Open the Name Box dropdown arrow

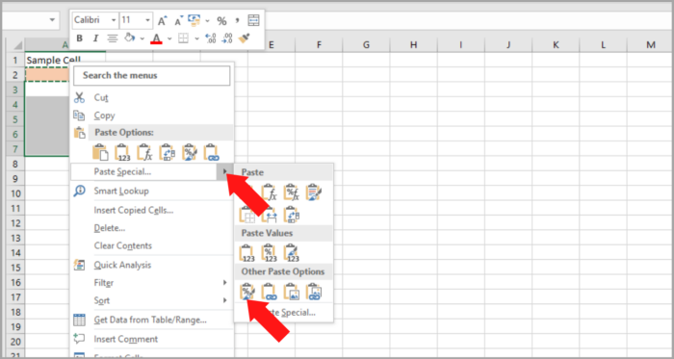pyautogui.click(x=53, y=20)
